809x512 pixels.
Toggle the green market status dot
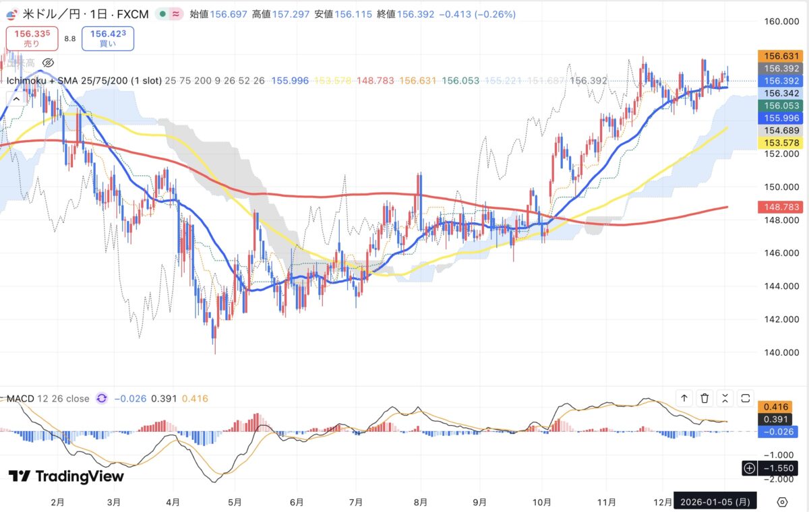(164, 14)
